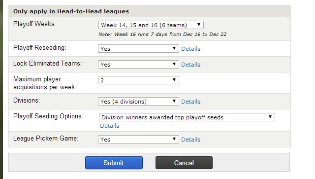Image resolution: width=315 pixels, height=179 pixels.
Task: View Details for League Pickem Game
Action: coord(190,140)
